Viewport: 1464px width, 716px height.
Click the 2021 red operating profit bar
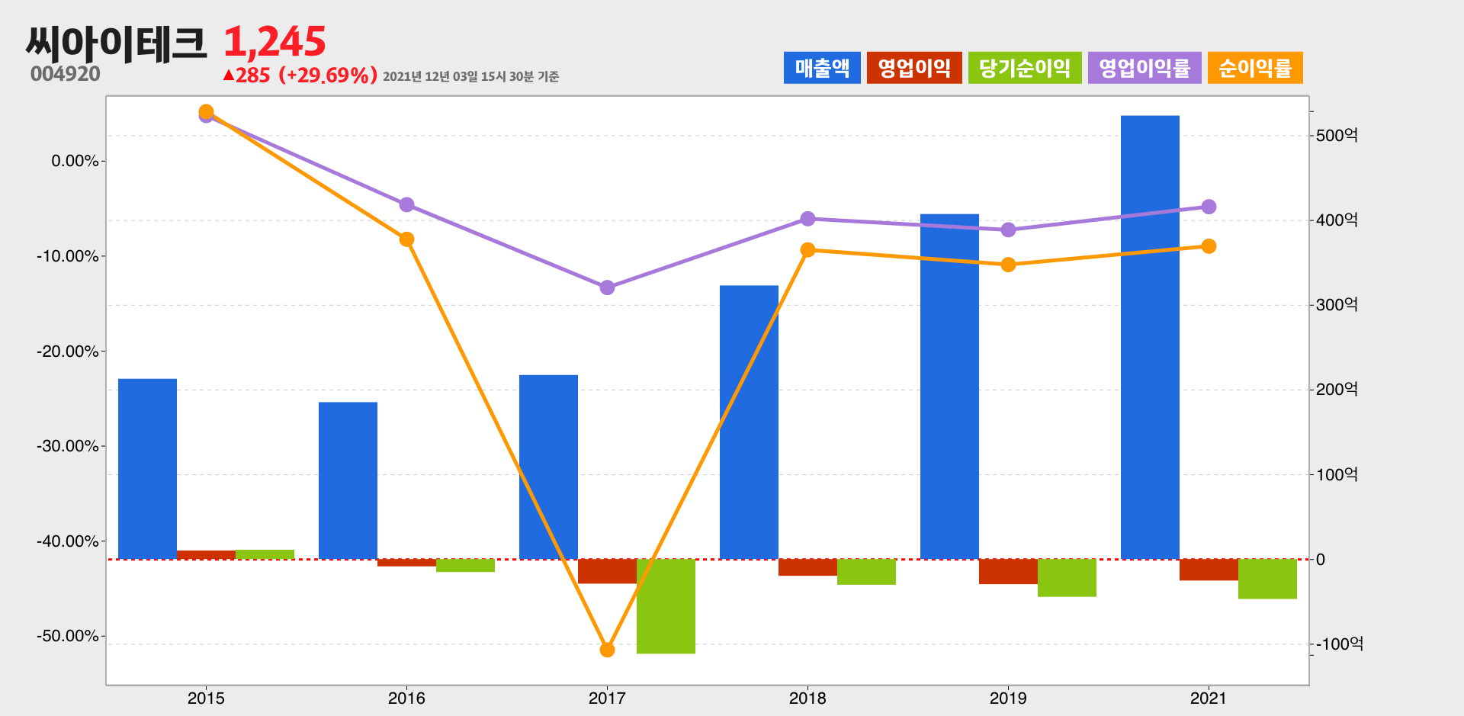pos(1209,570)
